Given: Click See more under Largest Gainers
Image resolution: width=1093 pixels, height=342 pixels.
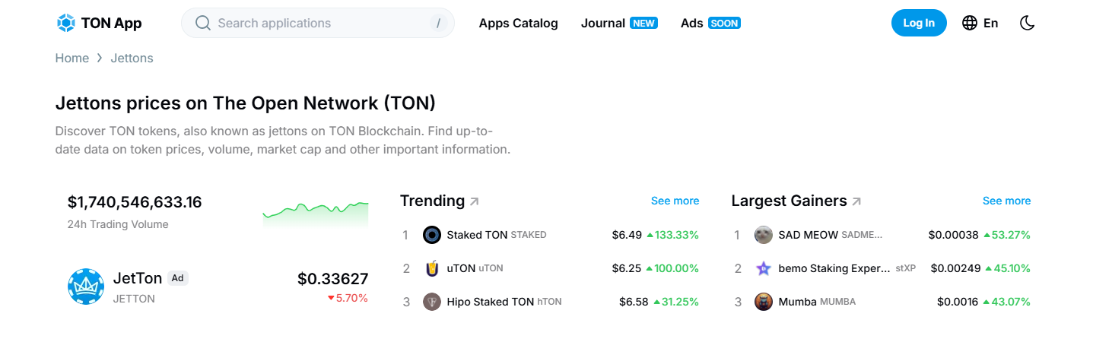Looking at the screenshot, I should [1006, 201].
